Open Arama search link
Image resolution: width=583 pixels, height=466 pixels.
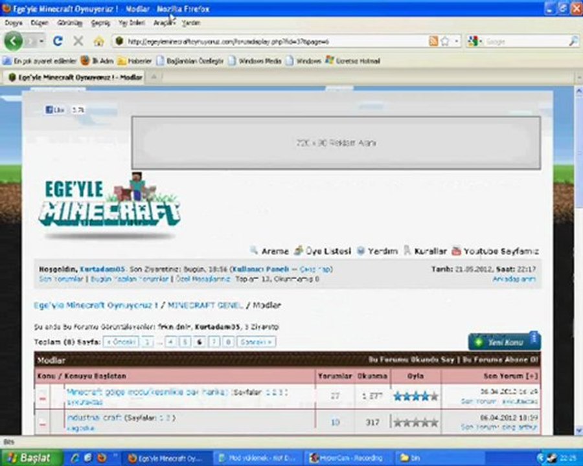point(270,251)
